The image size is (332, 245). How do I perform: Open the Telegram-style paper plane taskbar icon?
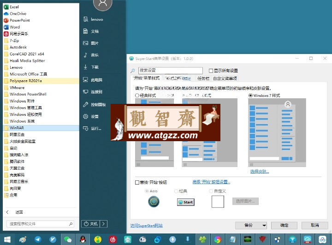(38, 240)
